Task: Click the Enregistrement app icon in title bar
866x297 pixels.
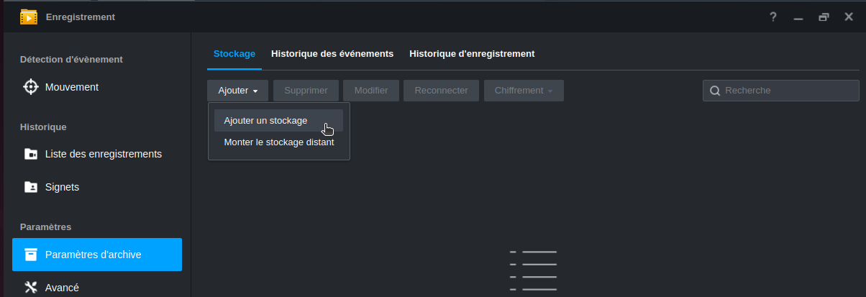Action: 29,17
